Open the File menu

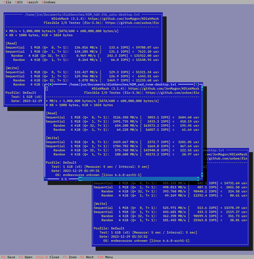click(7, 2)
